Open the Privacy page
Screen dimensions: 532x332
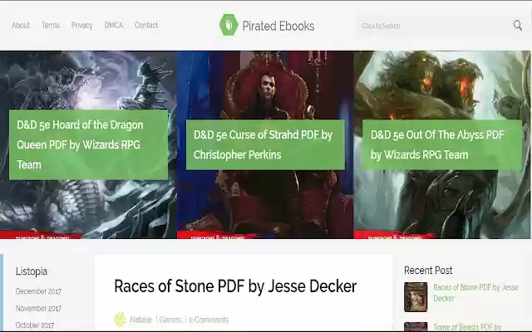pyautogui.click(x=81, y=26)
